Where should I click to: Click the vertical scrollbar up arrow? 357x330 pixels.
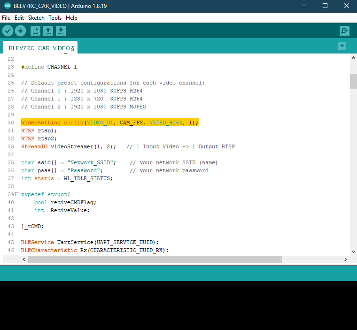point(353,58)
